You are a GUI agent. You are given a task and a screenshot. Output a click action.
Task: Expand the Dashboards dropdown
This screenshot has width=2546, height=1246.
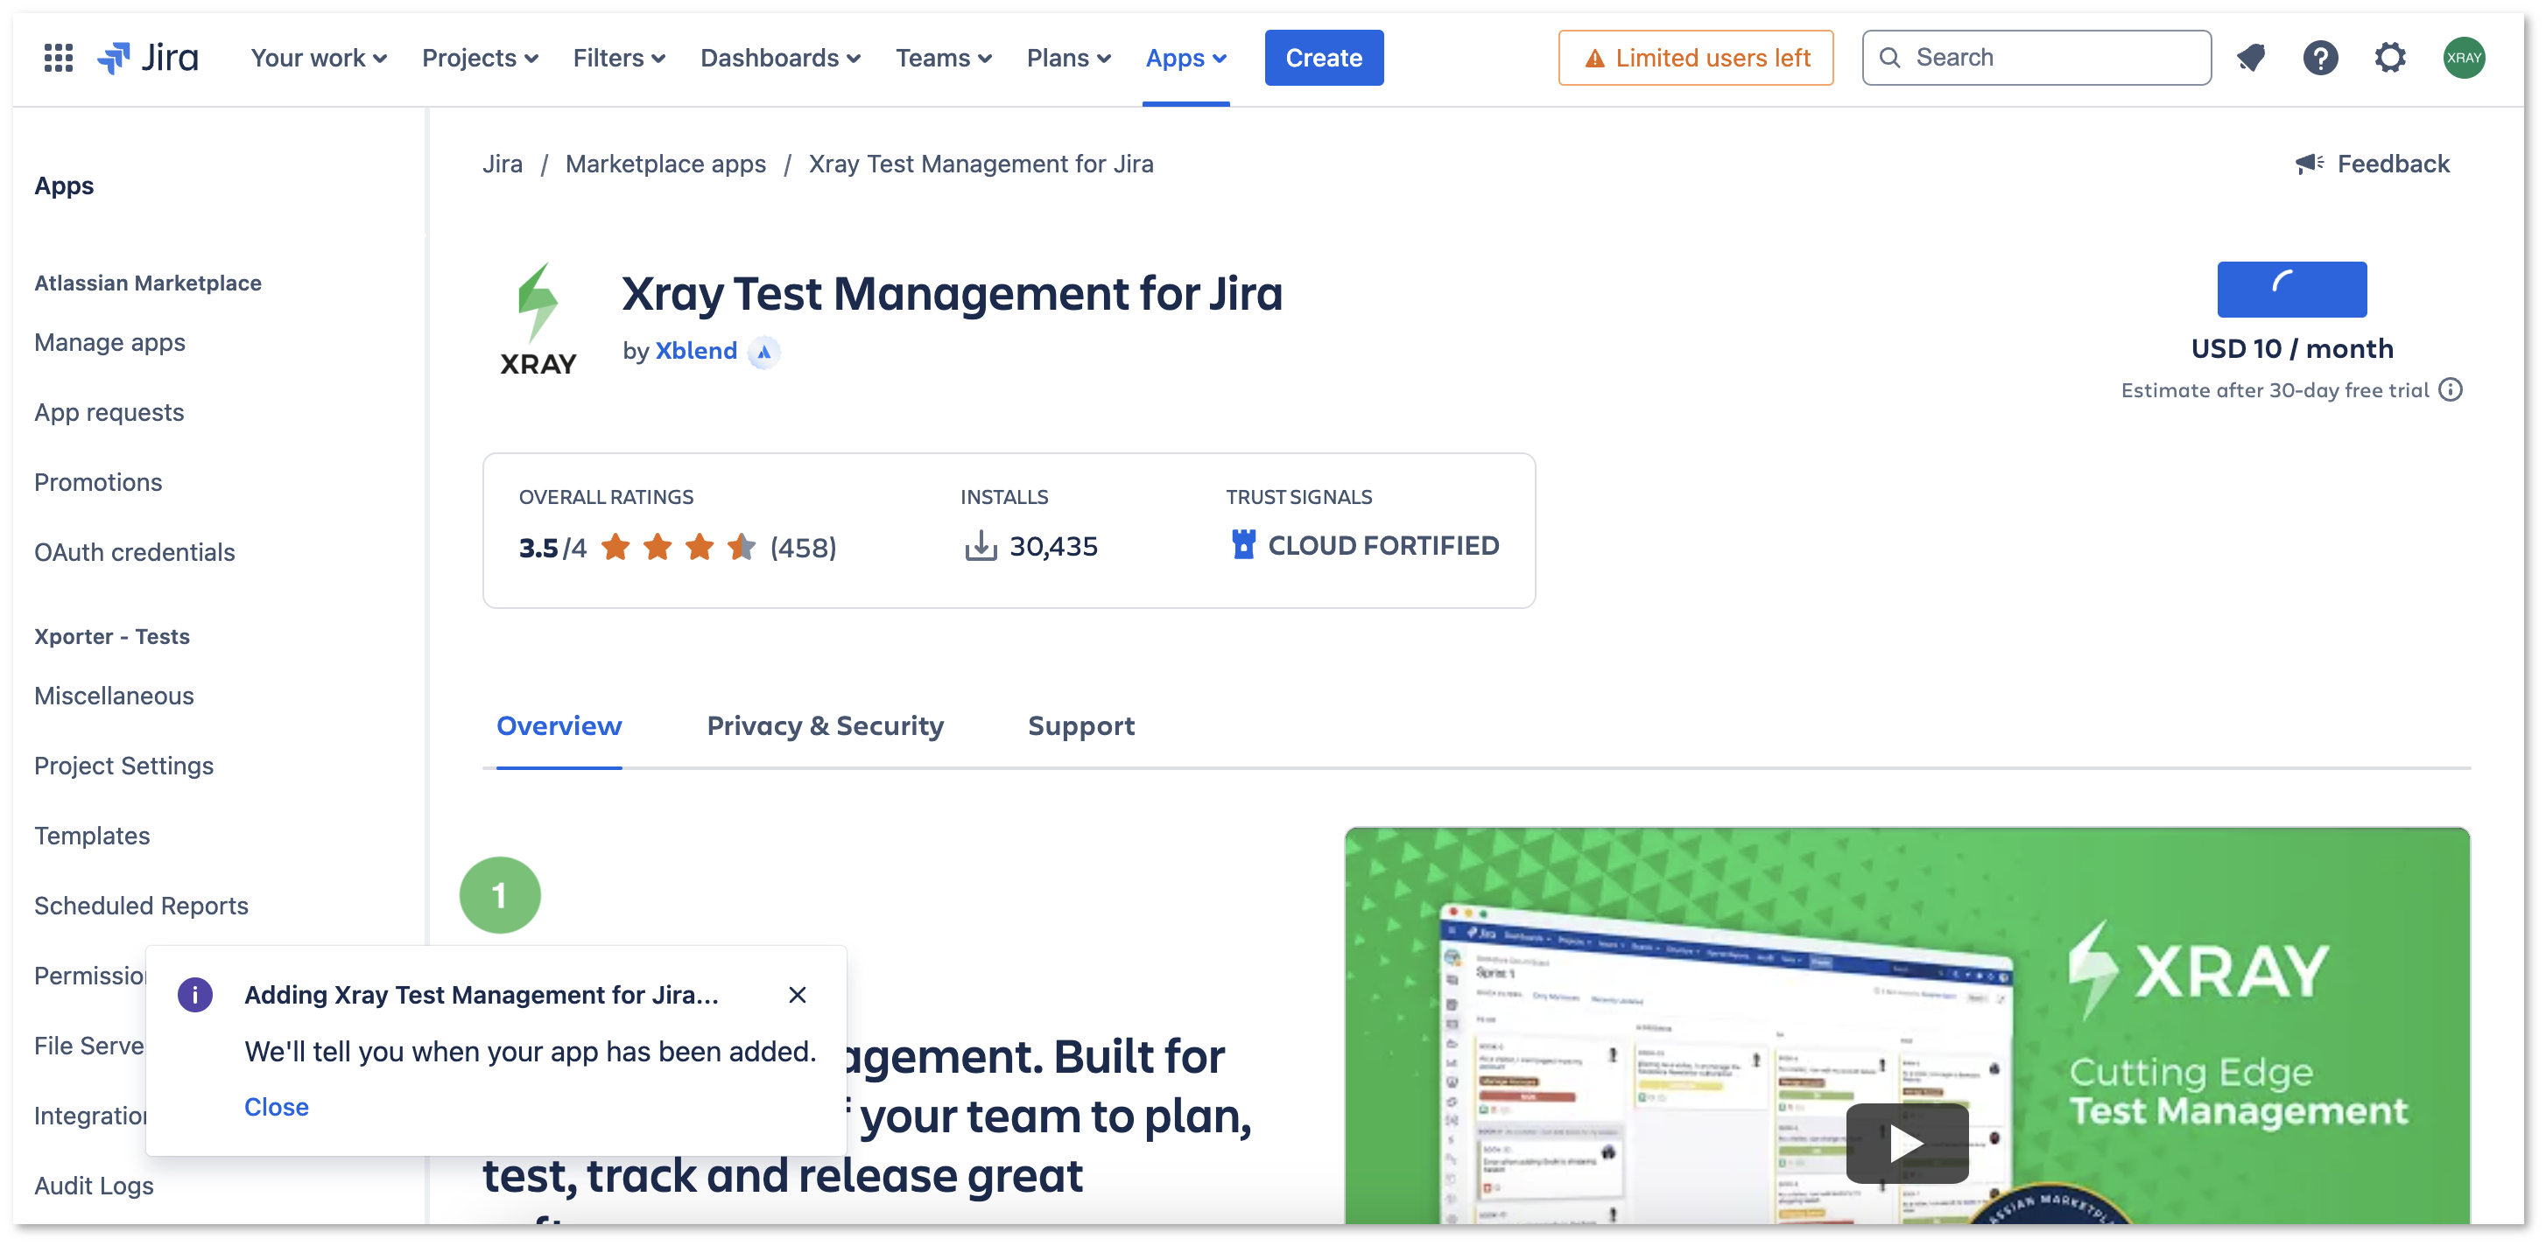[x=780, y=57]
